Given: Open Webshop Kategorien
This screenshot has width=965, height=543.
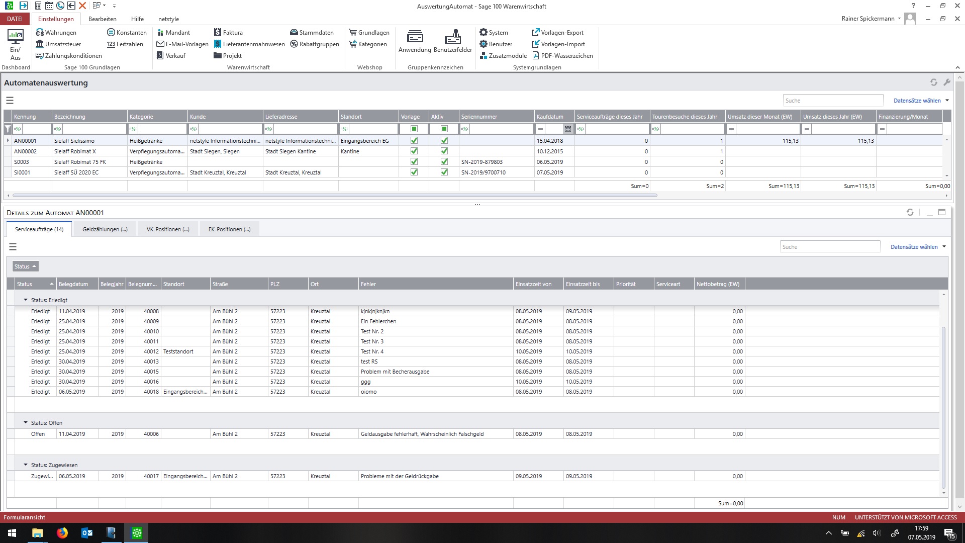Looking at the screenshot, I should click(368, 44).
